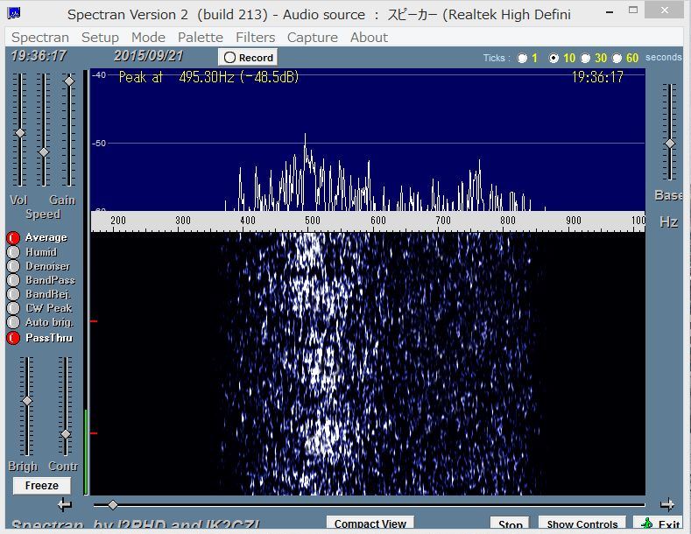Open the Mode menu
Image resolution: width=691 pixels, height=534 pixels.
pyautogui.click(x=148, y=38)
